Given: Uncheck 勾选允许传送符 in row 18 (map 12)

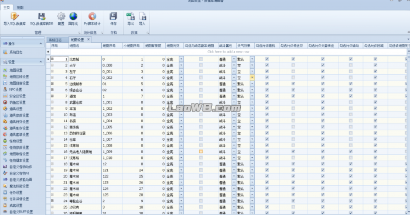Looking at the screenshot, I should pyautogui.click(x=293, y=164).
